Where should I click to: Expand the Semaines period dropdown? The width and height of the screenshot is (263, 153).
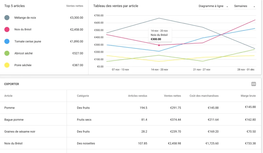[x=245, y=6]
